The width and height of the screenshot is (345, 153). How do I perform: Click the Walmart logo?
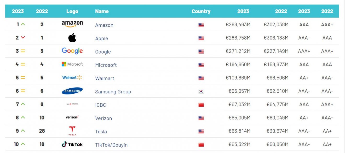click(72, 77)
